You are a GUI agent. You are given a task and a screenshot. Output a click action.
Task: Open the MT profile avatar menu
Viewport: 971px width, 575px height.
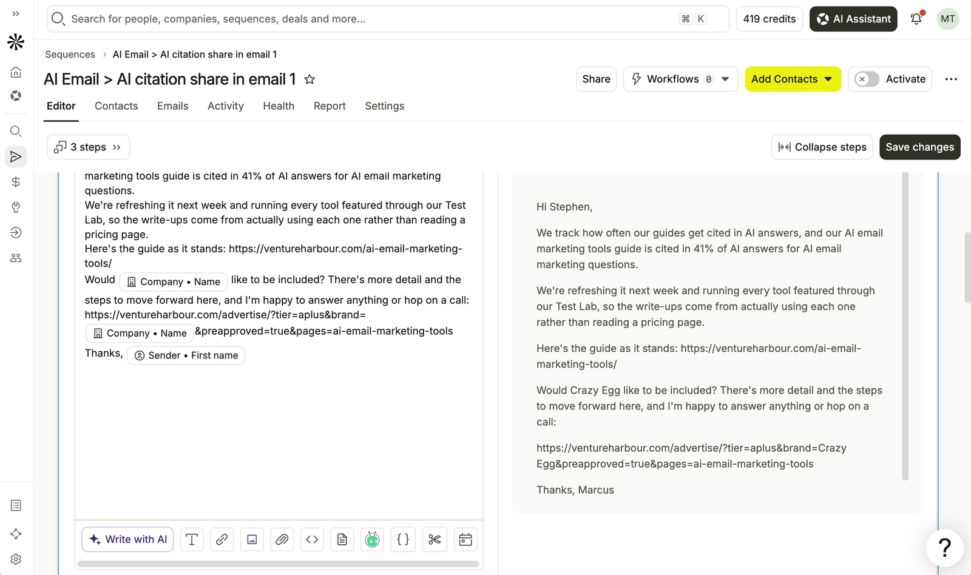coord(948,19)
